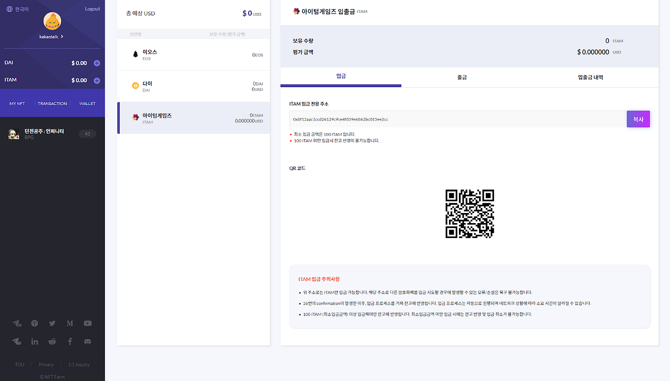The height and width of the screenshot is (381, 670).
Task: Click the user avatar picture
Action: 52,21
